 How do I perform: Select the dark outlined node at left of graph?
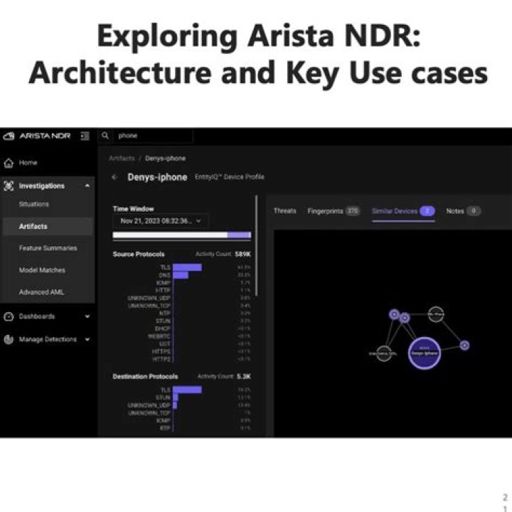tap(384, 353)
